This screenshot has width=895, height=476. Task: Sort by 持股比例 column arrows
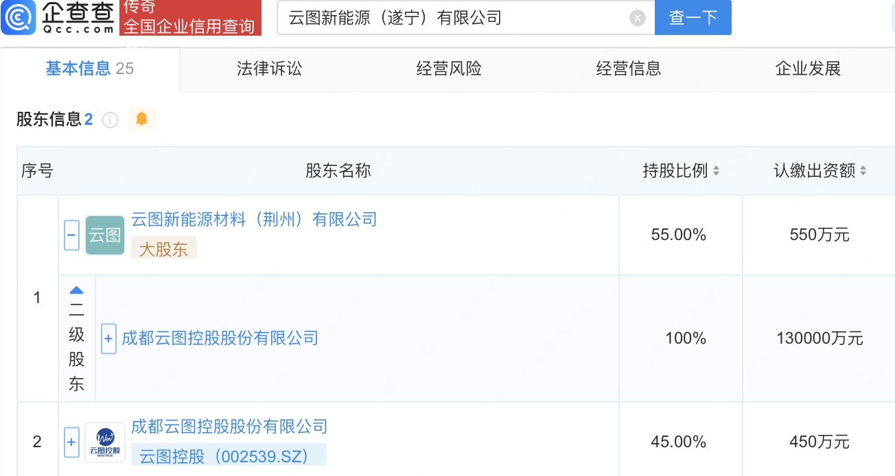[x=716, y=171]
